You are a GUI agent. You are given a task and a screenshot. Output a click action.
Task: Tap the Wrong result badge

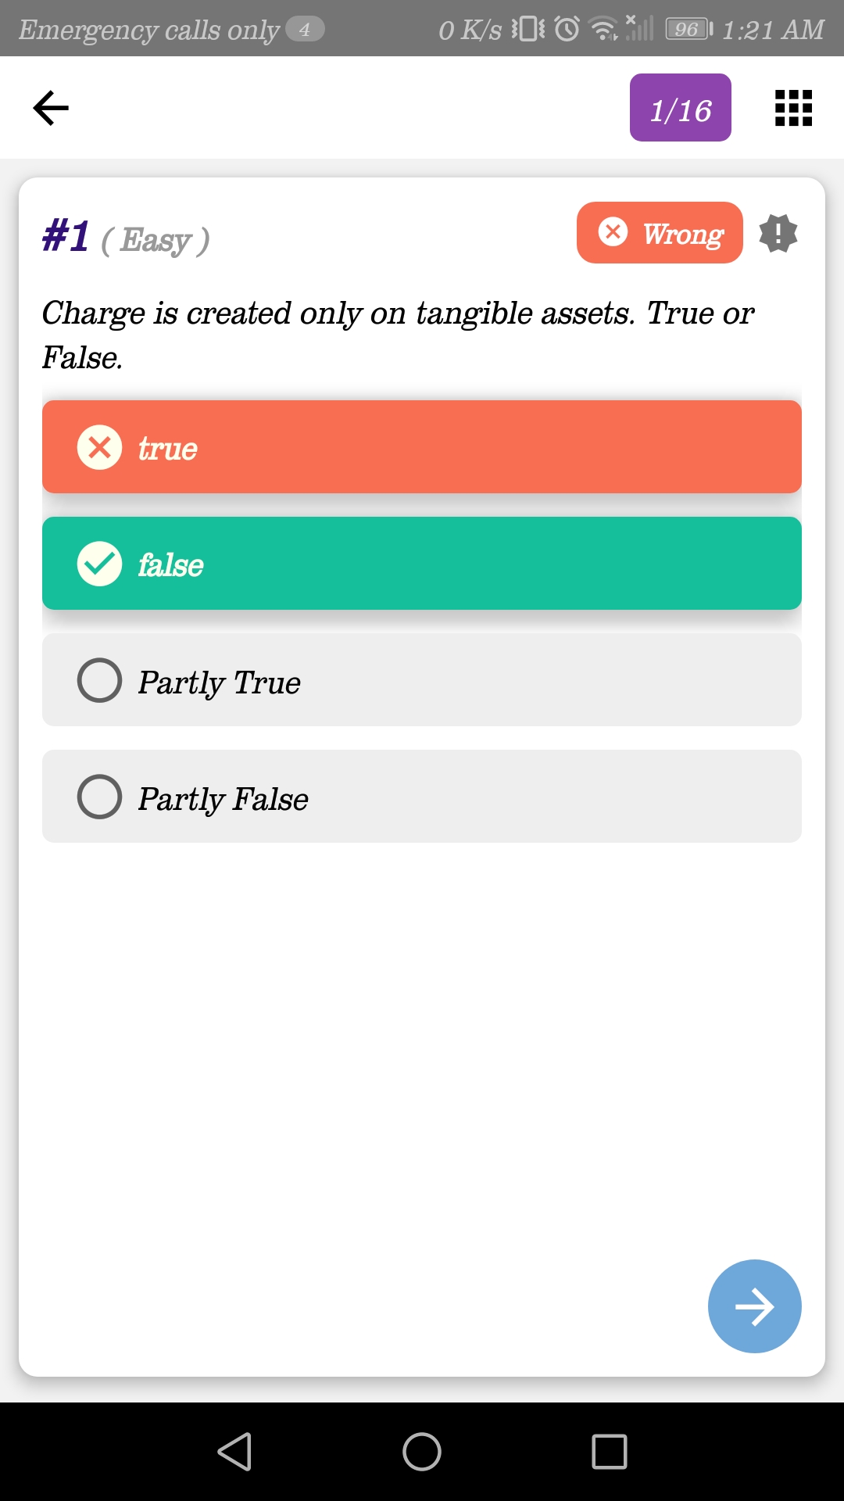point(660,233)
